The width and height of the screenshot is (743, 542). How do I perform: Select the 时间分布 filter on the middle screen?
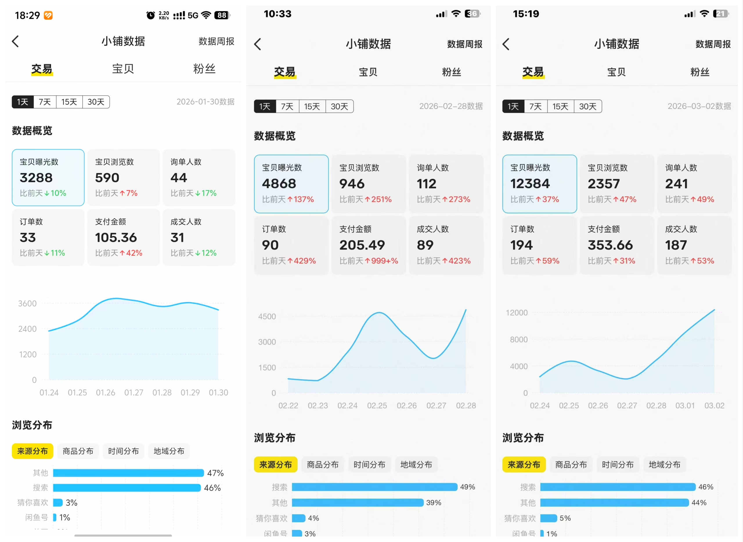(370, 464)
